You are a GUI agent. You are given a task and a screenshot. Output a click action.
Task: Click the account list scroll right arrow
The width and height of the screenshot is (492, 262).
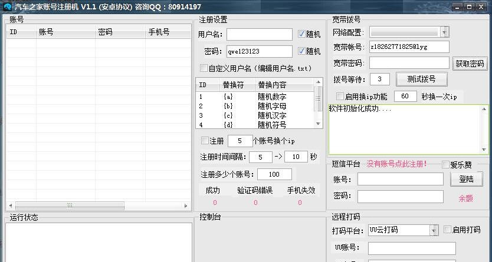pyautogui.click(x=186, y=205)
